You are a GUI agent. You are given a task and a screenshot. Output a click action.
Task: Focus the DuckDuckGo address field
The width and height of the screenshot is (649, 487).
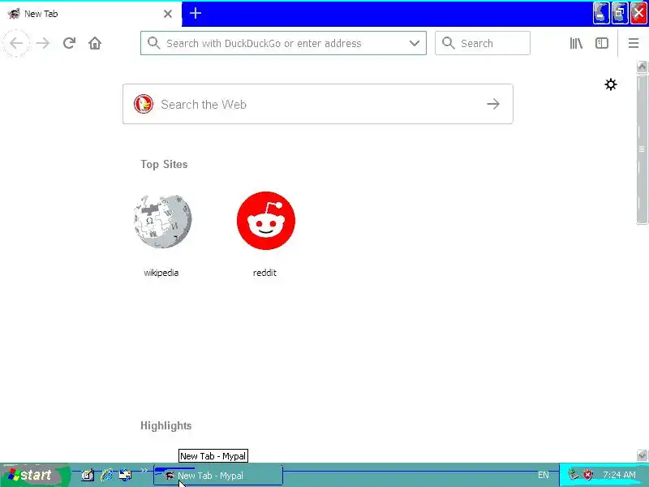[283, 43]
